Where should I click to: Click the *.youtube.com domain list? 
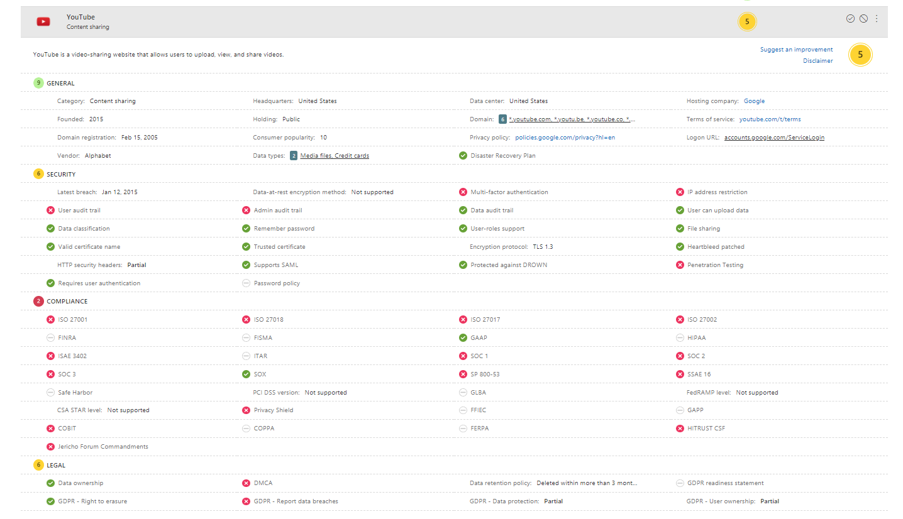pyautogui.click(x=572, y=119)
